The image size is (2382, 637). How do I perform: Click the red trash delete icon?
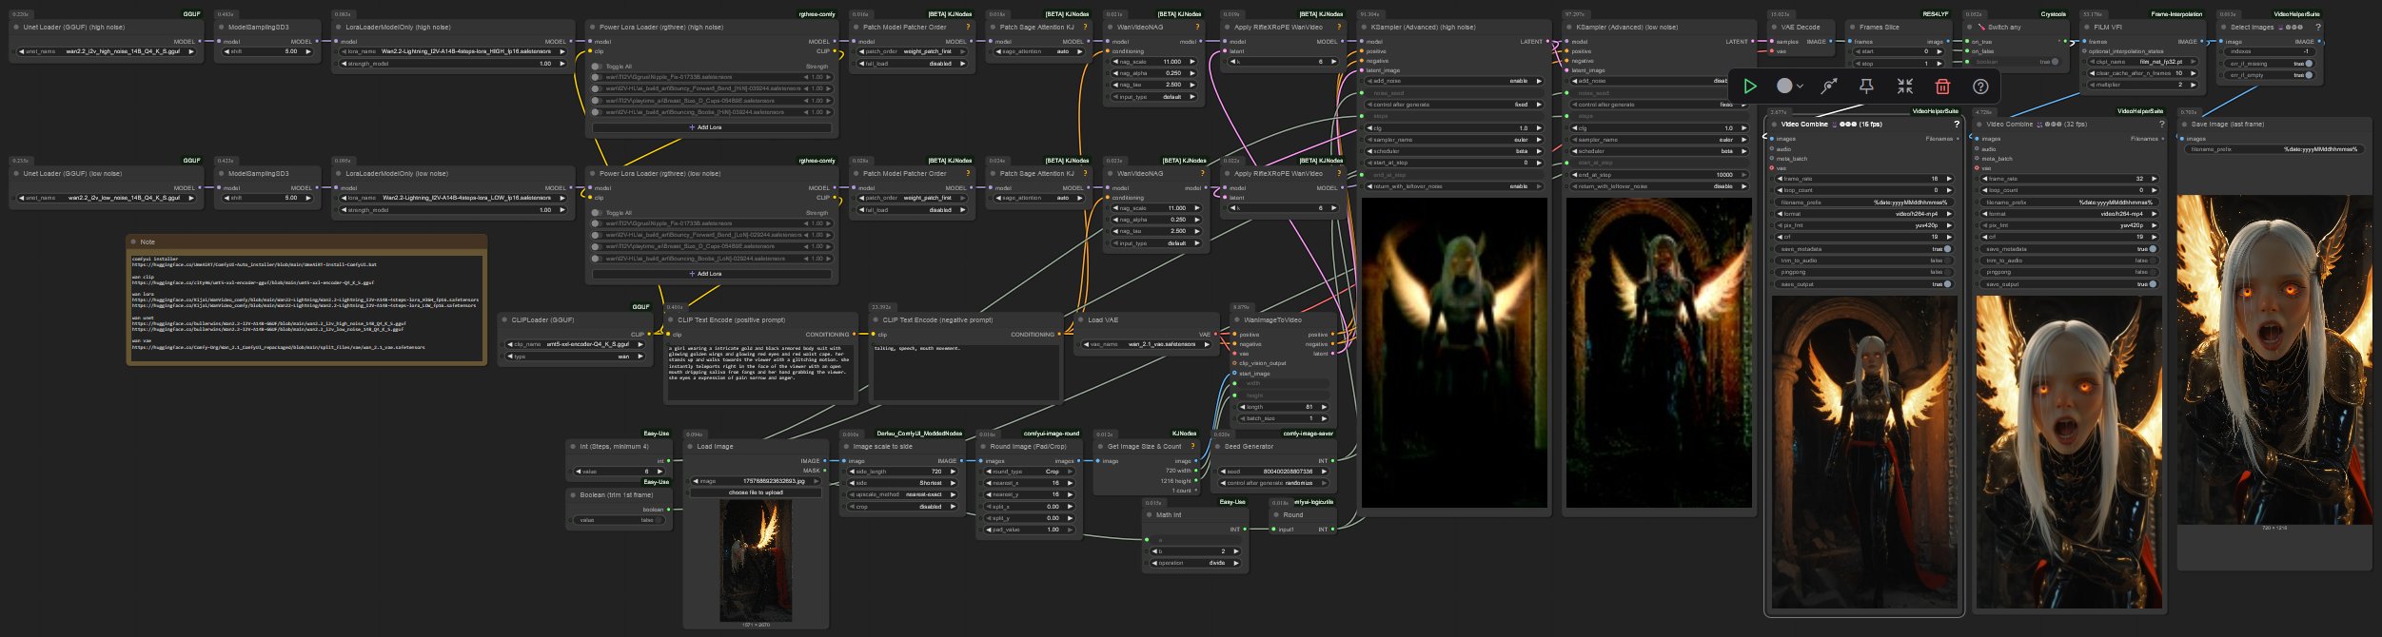(x=1942, y=87)
